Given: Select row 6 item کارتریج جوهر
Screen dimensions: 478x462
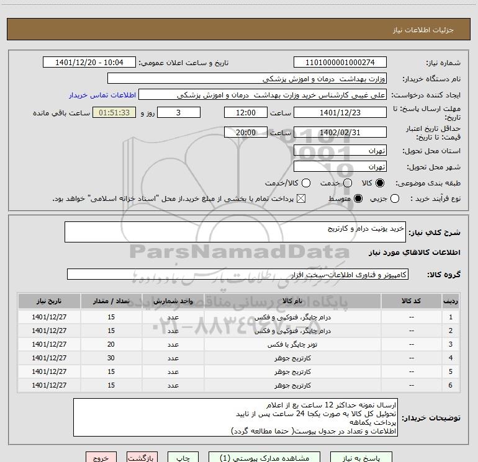Looking at the screenshot, I should (x=292, y=386).
